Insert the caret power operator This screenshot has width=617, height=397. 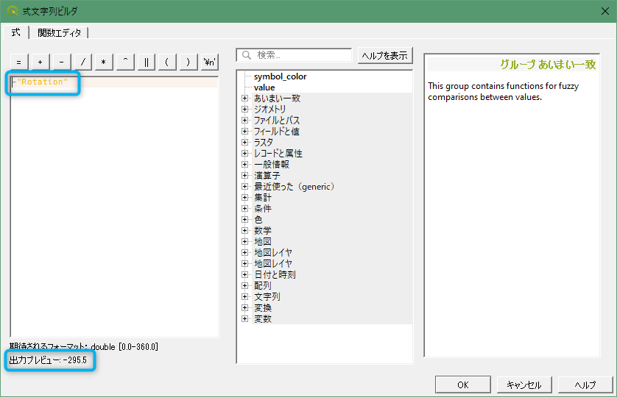click(x=125, y=62)
